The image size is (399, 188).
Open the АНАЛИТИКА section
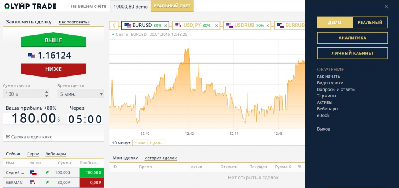click(352, 38)
